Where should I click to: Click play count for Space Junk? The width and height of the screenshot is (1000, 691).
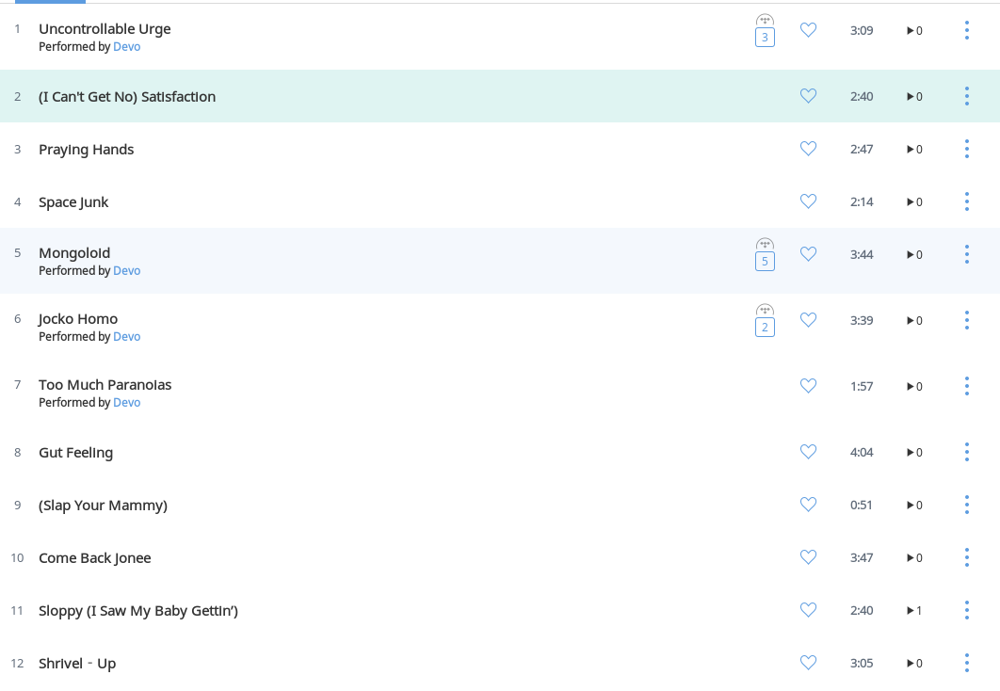914,202
